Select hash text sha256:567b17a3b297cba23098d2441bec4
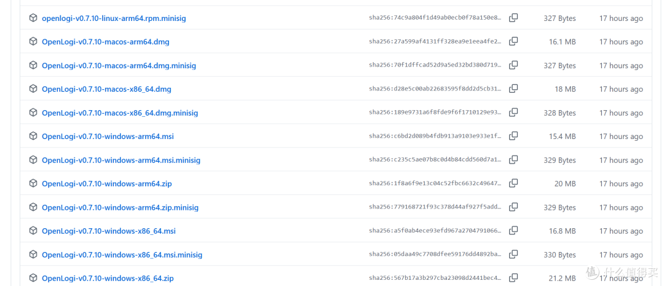Screen dimensions: 664x286 click(435, 278)
